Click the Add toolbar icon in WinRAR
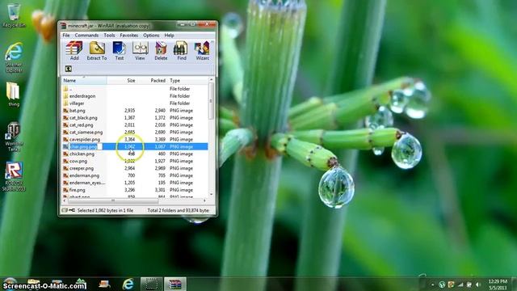Viewport: 517px width, 291px height. tap(74, 50)
